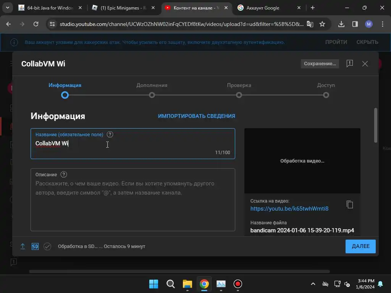Close the 64-bit Java tab
The height and width of the screenshot is (293, 391).
click(x=80, y=8)
